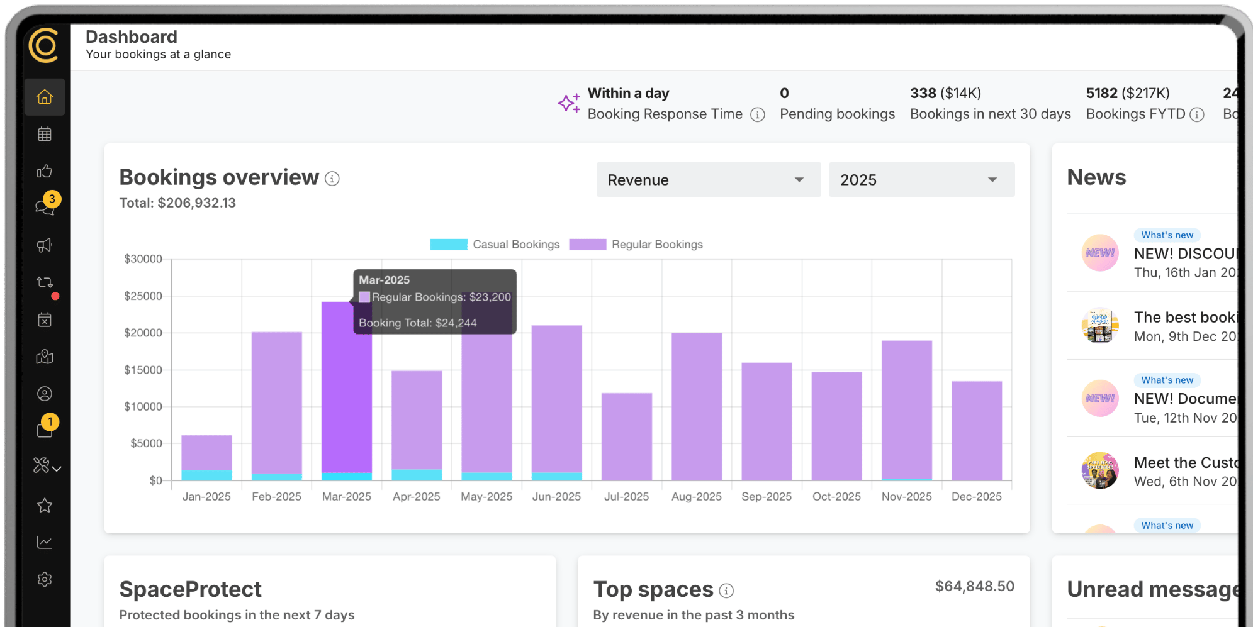The width and height of the screenshot is (1253, 627).
Task: Open the calendar icon in the sidebar
Action: point(44,133)
